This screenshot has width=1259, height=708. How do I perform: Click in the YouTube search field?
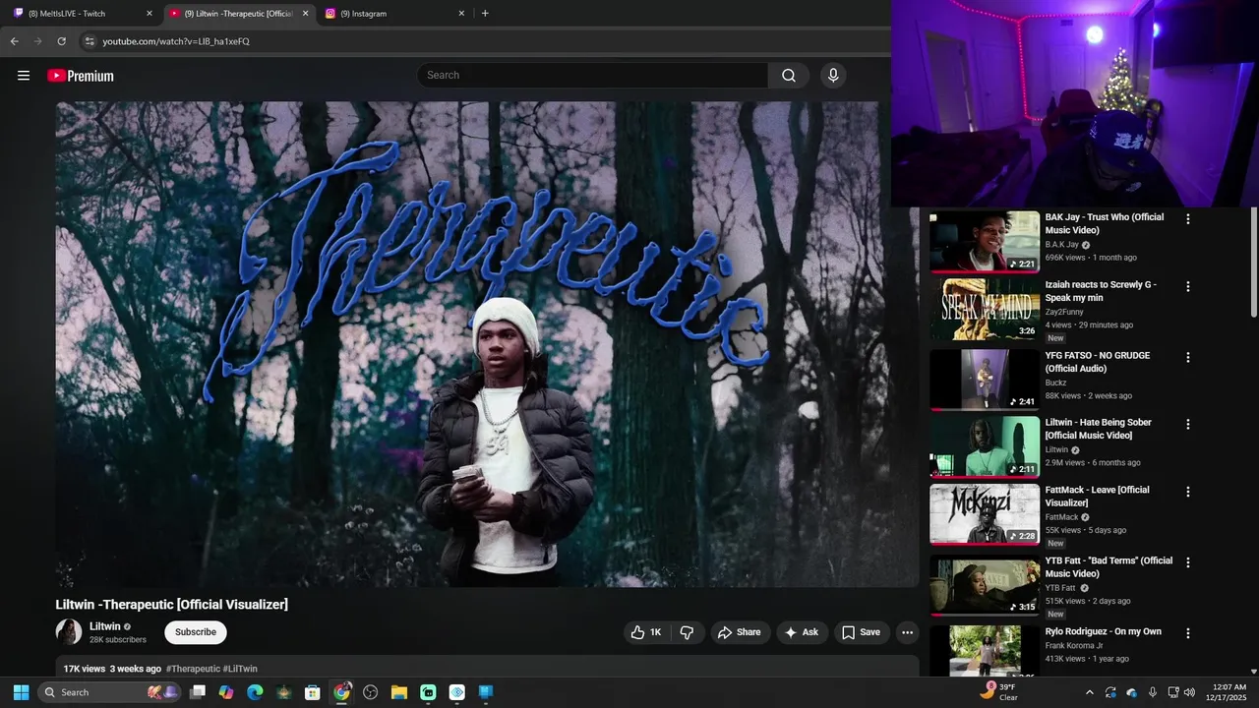(593, 76)
